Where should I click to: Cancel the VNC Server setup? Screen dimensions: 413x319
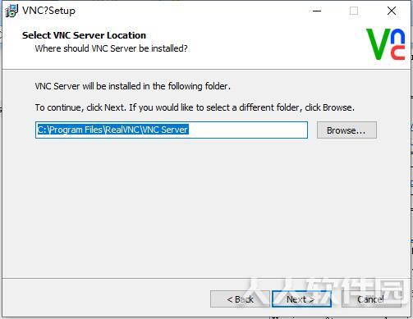click(x=371, y=299)
